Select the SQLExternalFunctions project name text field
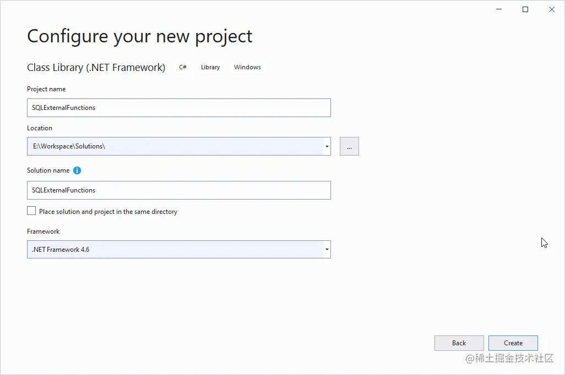Viewport: 565px width, 375px height. [179, 108]
